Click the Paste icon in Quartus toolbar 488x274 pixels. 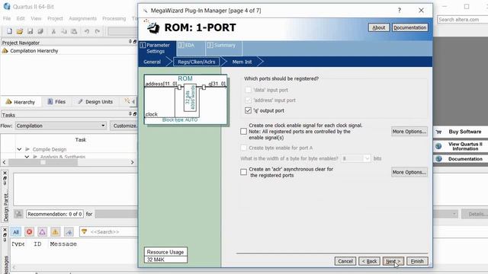click(x=74, y=31)
